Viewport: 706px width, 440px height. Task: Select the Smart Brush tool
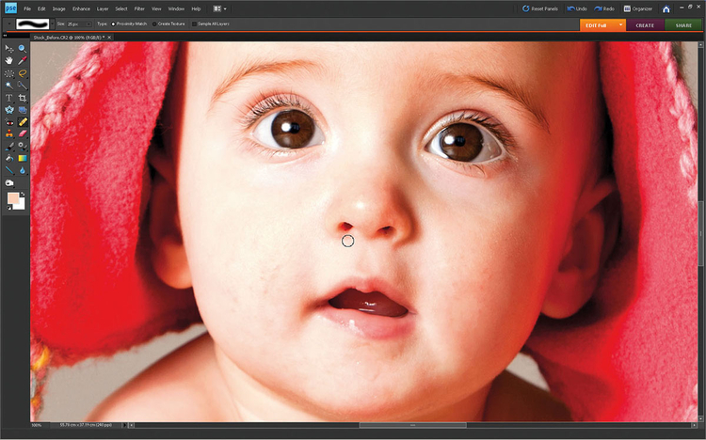22,147
